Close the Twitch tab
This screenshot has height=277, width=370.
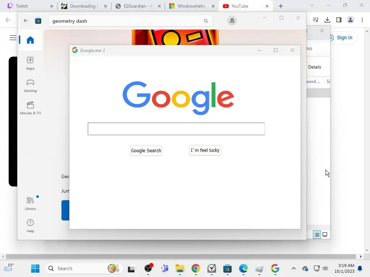[52, 6]
